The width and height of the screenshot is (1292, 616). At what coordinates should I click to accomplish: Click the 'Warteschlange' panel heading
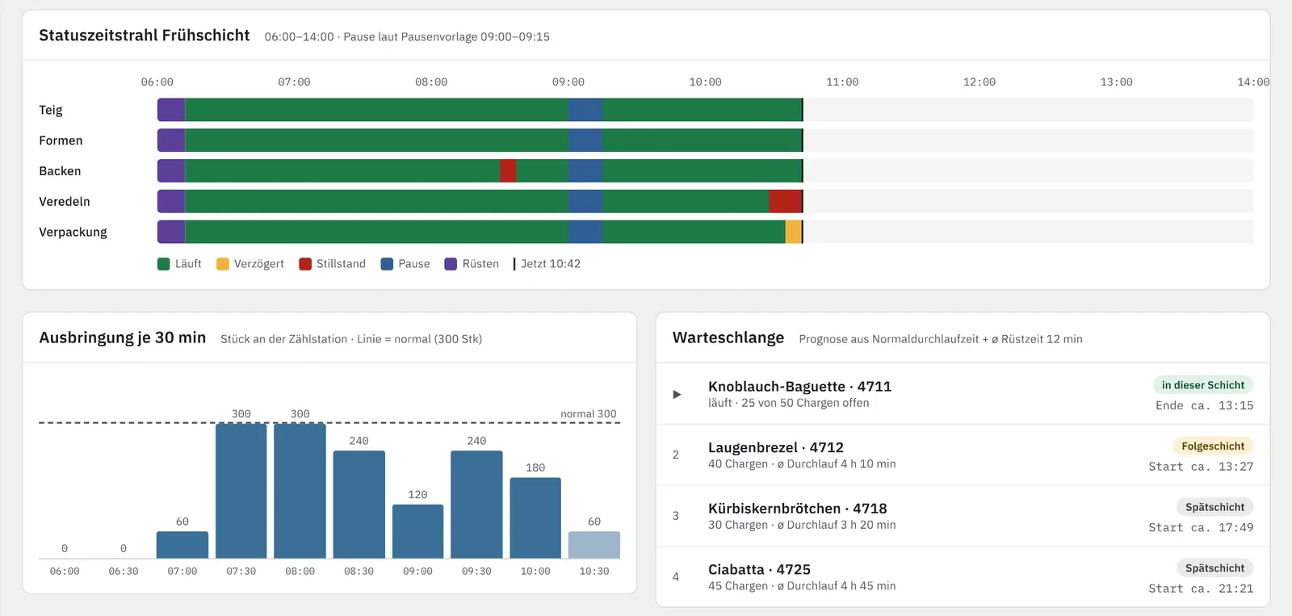(x=728, y=337)
